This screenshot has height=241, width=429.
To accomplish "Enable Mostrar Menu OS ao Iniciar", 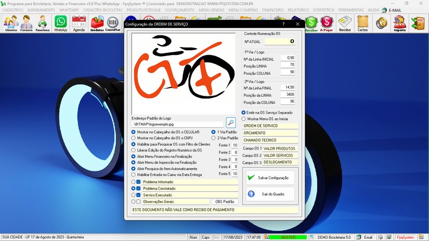I will point(243,119).
